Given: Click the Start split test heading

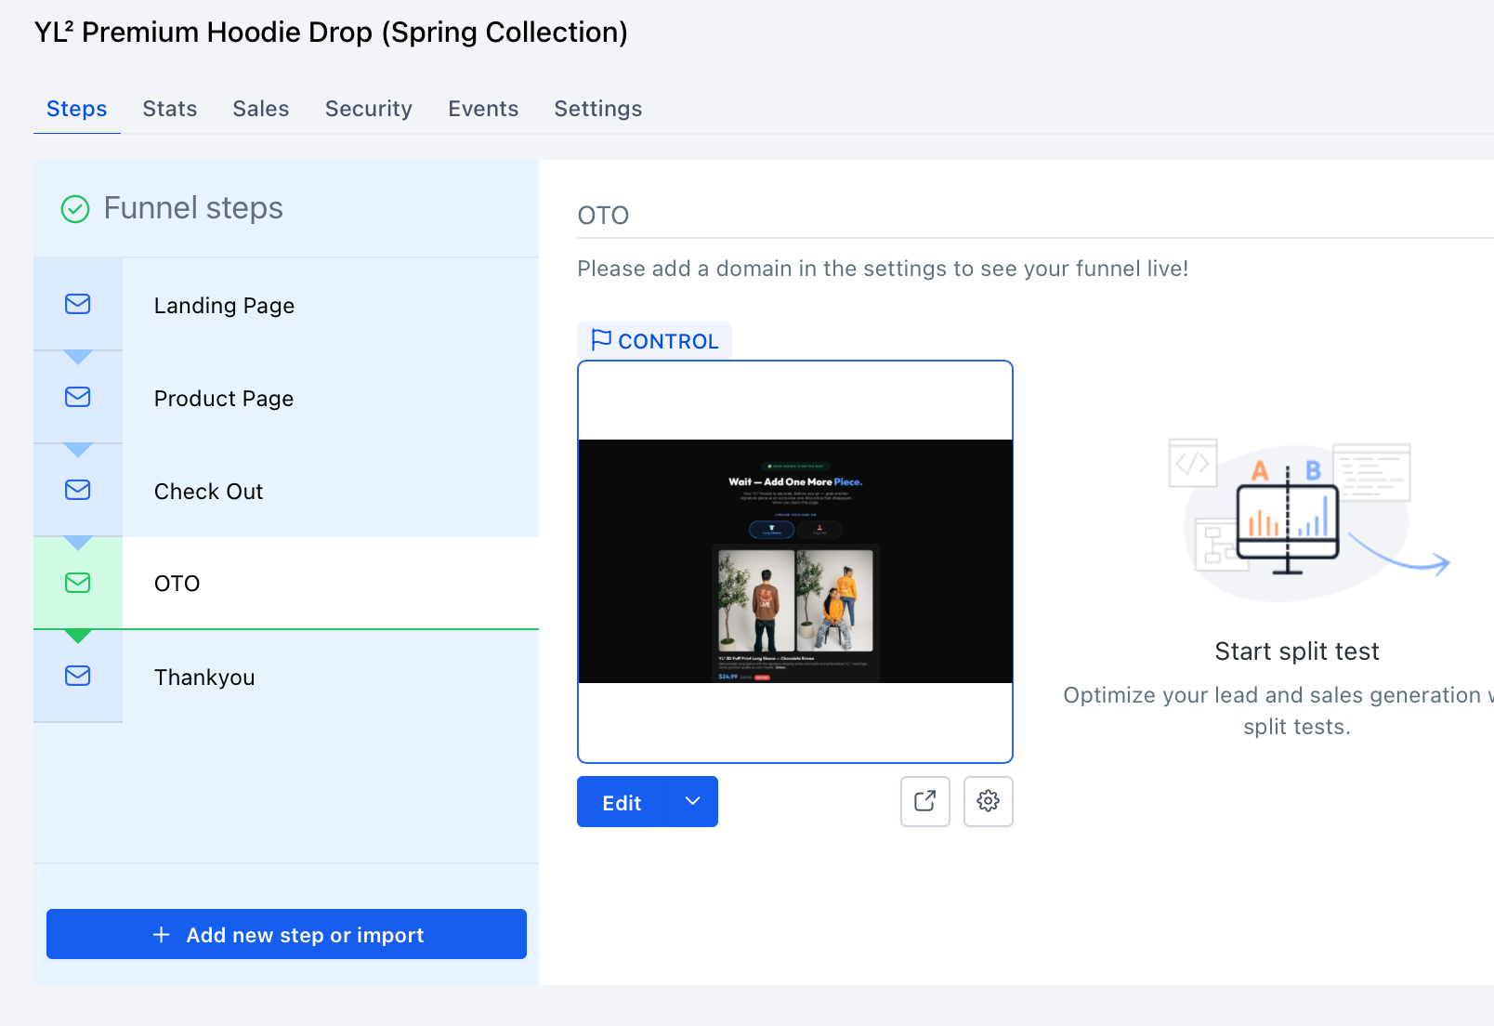Looking at the screenshot, I should [1297, 651].
